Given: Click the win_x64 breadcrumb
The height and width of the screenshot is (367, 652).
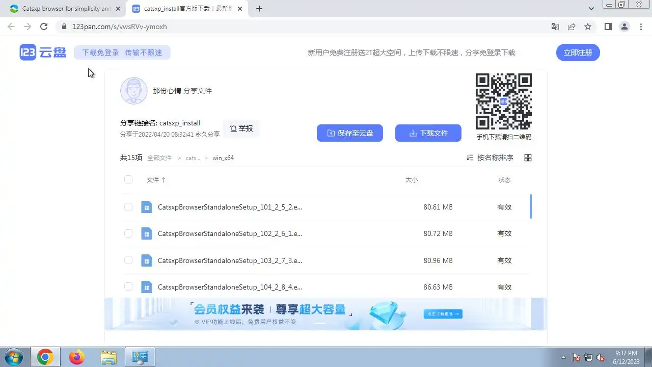Looking at the screenshot, I should 223,158.
